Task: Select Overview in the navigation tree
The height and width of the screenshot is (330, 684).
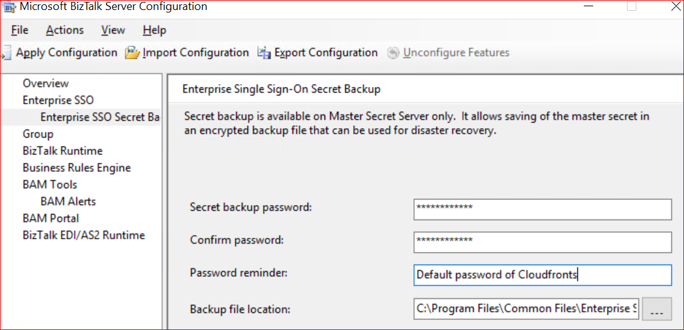Action: [x=46, y=83]
